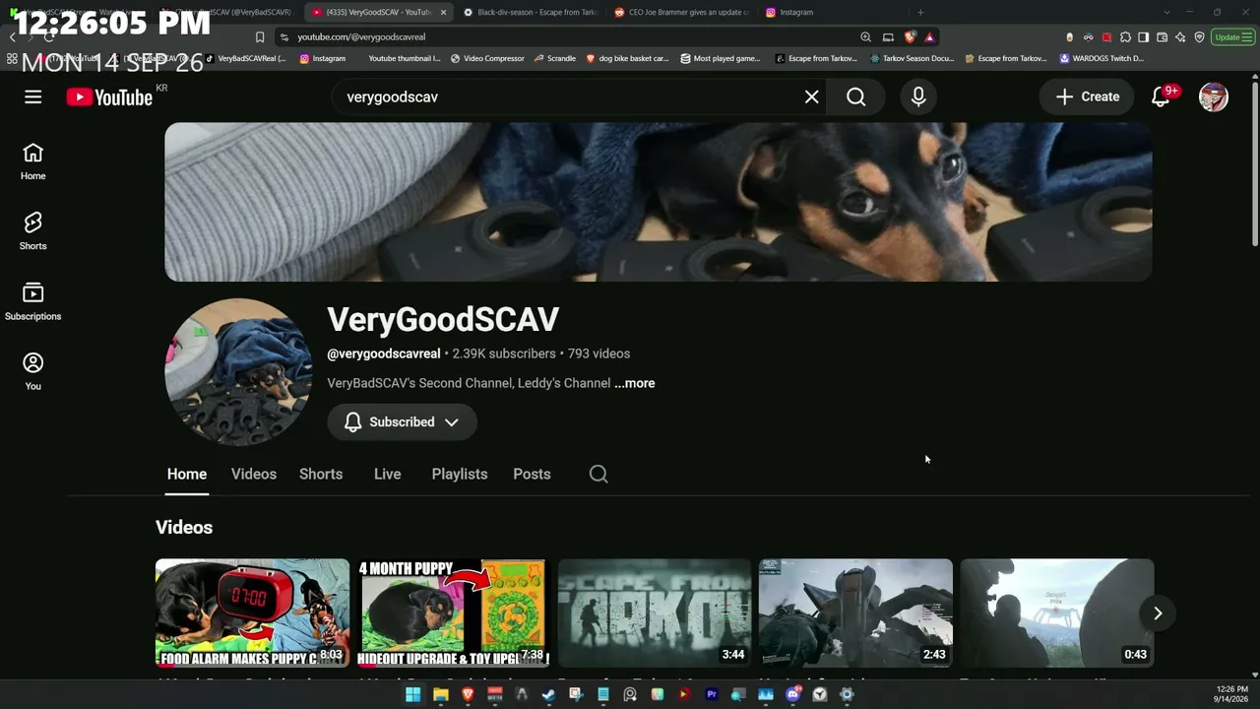Open Subscriptions in the left sidebar
The height and width of the screenshot is (709, 1260).
point(32,301)
